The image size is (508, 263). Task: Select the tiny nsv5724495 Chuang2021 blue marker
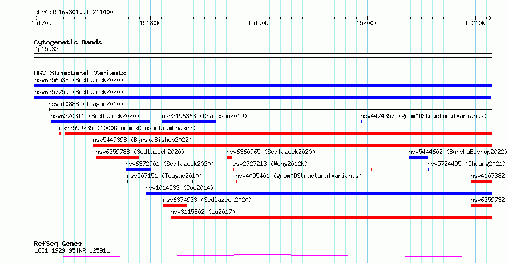(428, 169)
